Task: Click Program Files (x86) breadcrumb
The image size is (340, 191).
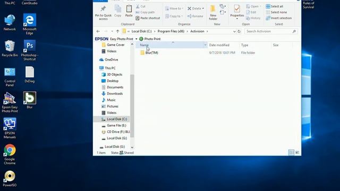Action: pos(171,31)
